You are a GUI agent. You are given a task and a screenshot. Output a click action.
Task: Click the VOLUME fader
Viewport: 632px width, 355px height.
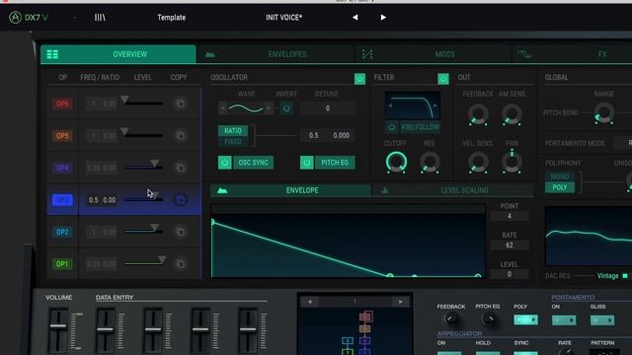pyautogui.click(x=58, y=331)
